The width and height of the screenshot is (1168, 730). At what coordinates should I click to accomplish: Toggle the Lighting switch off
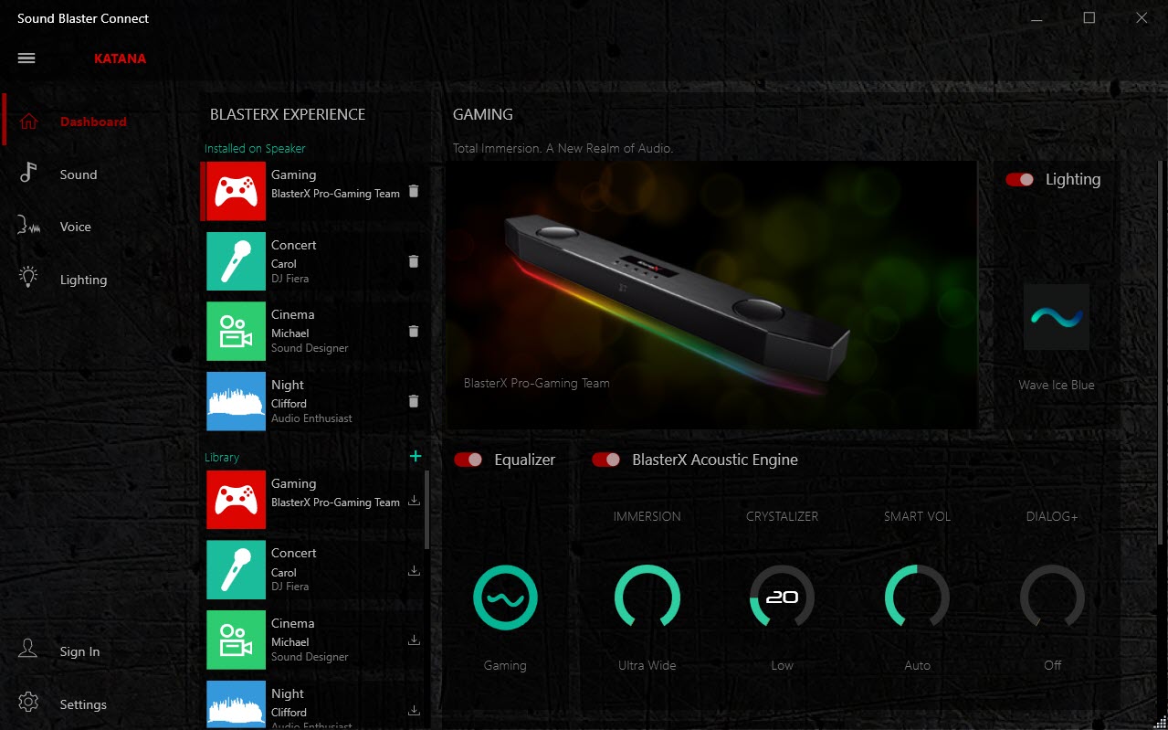pyautogui.click(x=1020, y=179)
